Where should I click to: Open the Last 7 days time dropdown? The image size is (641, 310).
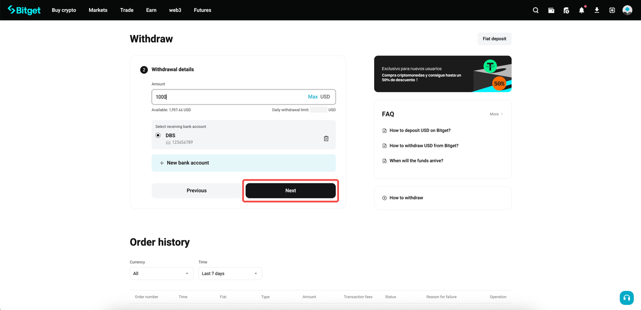pos(230,273)
